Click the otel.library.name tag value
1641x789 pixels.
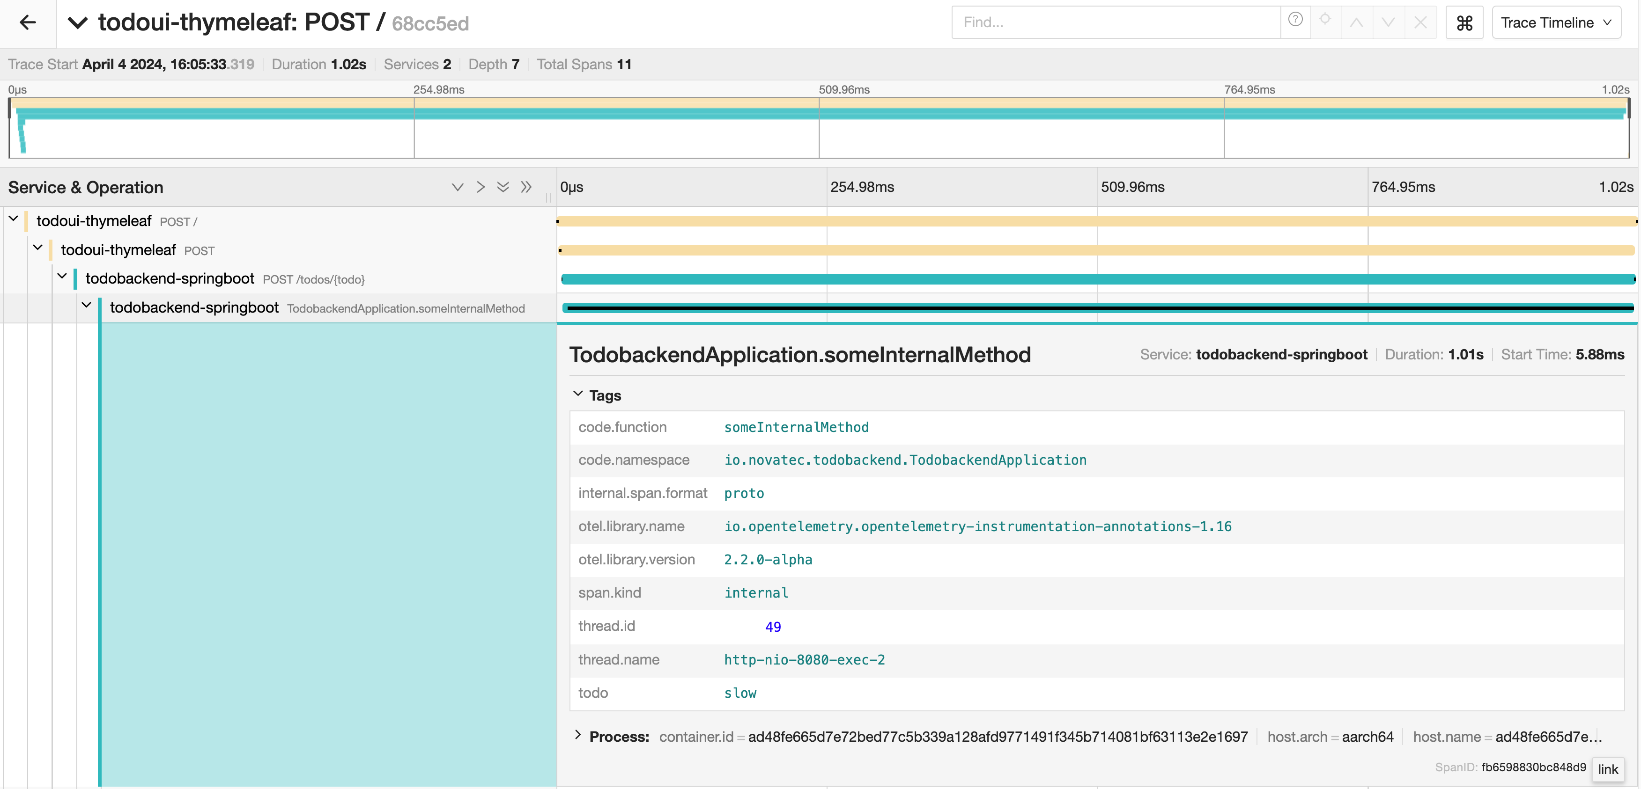[x=978, y=526]
